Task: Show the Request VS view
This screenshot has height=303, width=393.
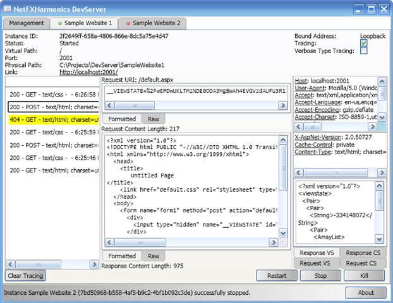Action: point(317,263)
